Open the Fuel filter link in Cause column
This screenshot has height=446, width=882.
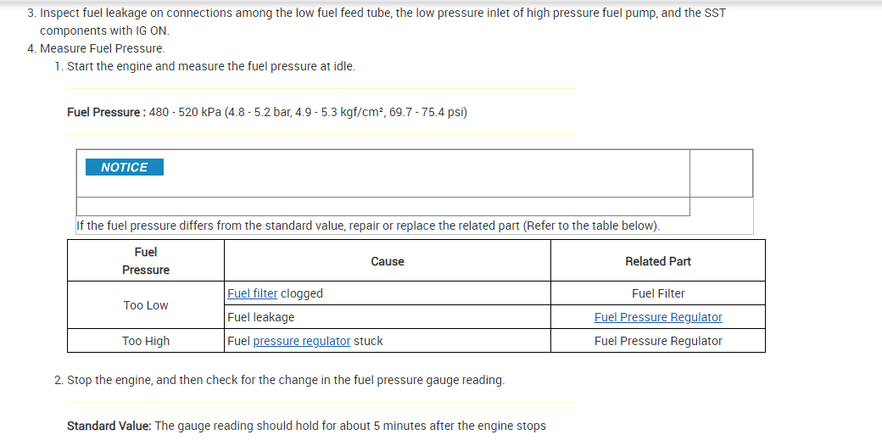coord(252,293)
